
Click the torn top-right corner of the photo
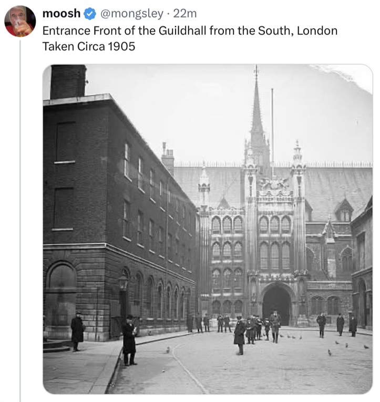342,74
